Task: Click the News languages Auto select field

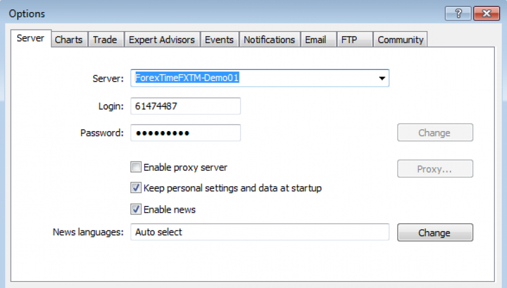Action: tap(260, 232)
